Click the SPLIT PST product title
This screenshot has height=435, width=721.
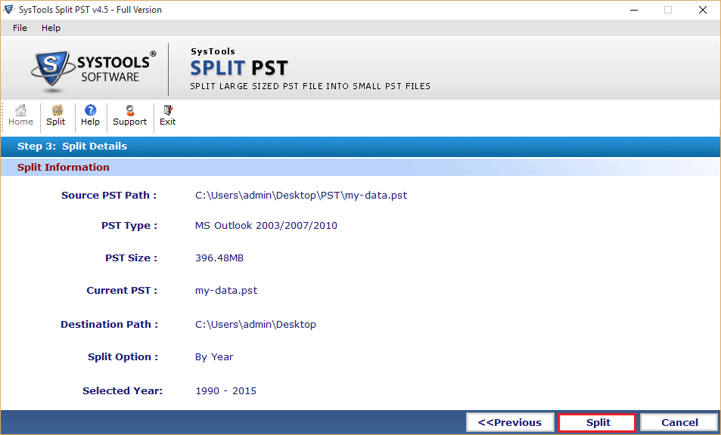coord(239,69)
